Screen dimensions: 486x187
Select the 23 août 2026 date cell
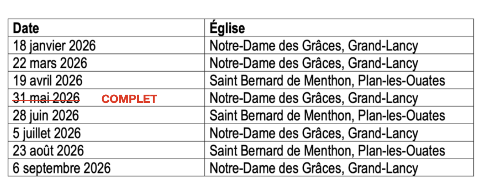[x=48, y=151]
